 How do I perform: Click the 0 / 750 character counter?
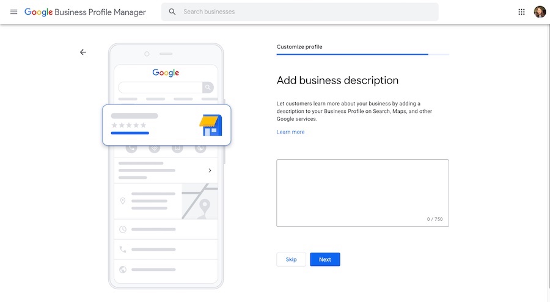pos(435,219)
